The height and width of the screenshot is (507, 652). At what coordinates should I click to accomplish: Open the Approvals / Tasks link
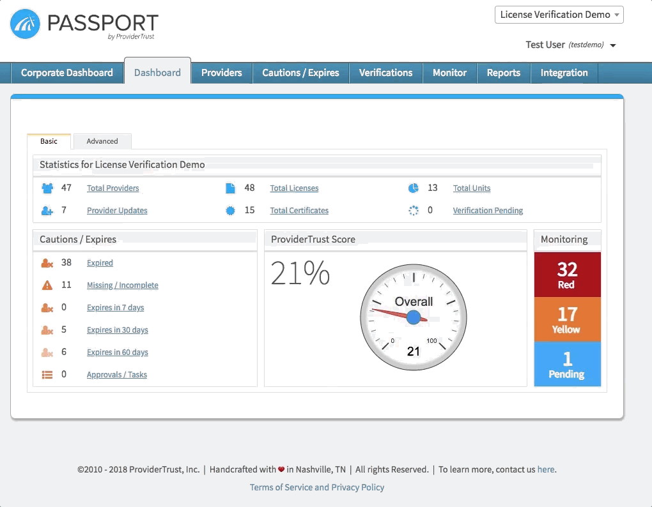(x=117, y=375)
